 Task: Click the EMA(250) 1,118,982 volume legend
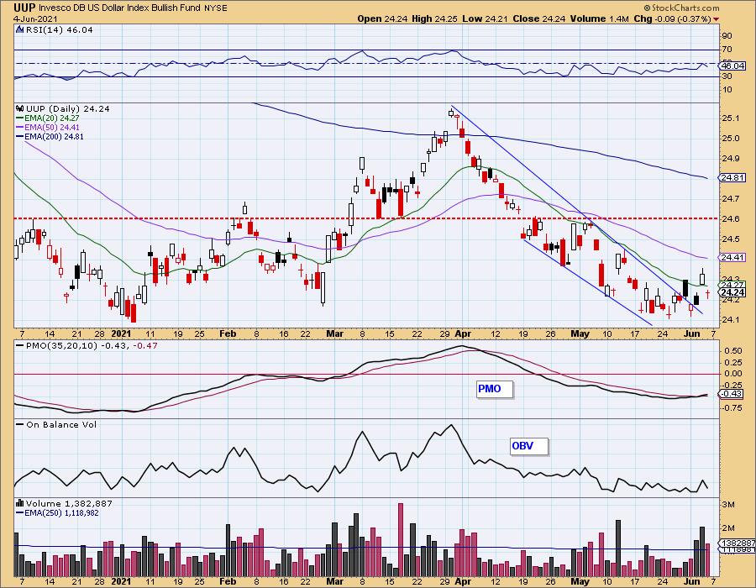coord(57,512)
